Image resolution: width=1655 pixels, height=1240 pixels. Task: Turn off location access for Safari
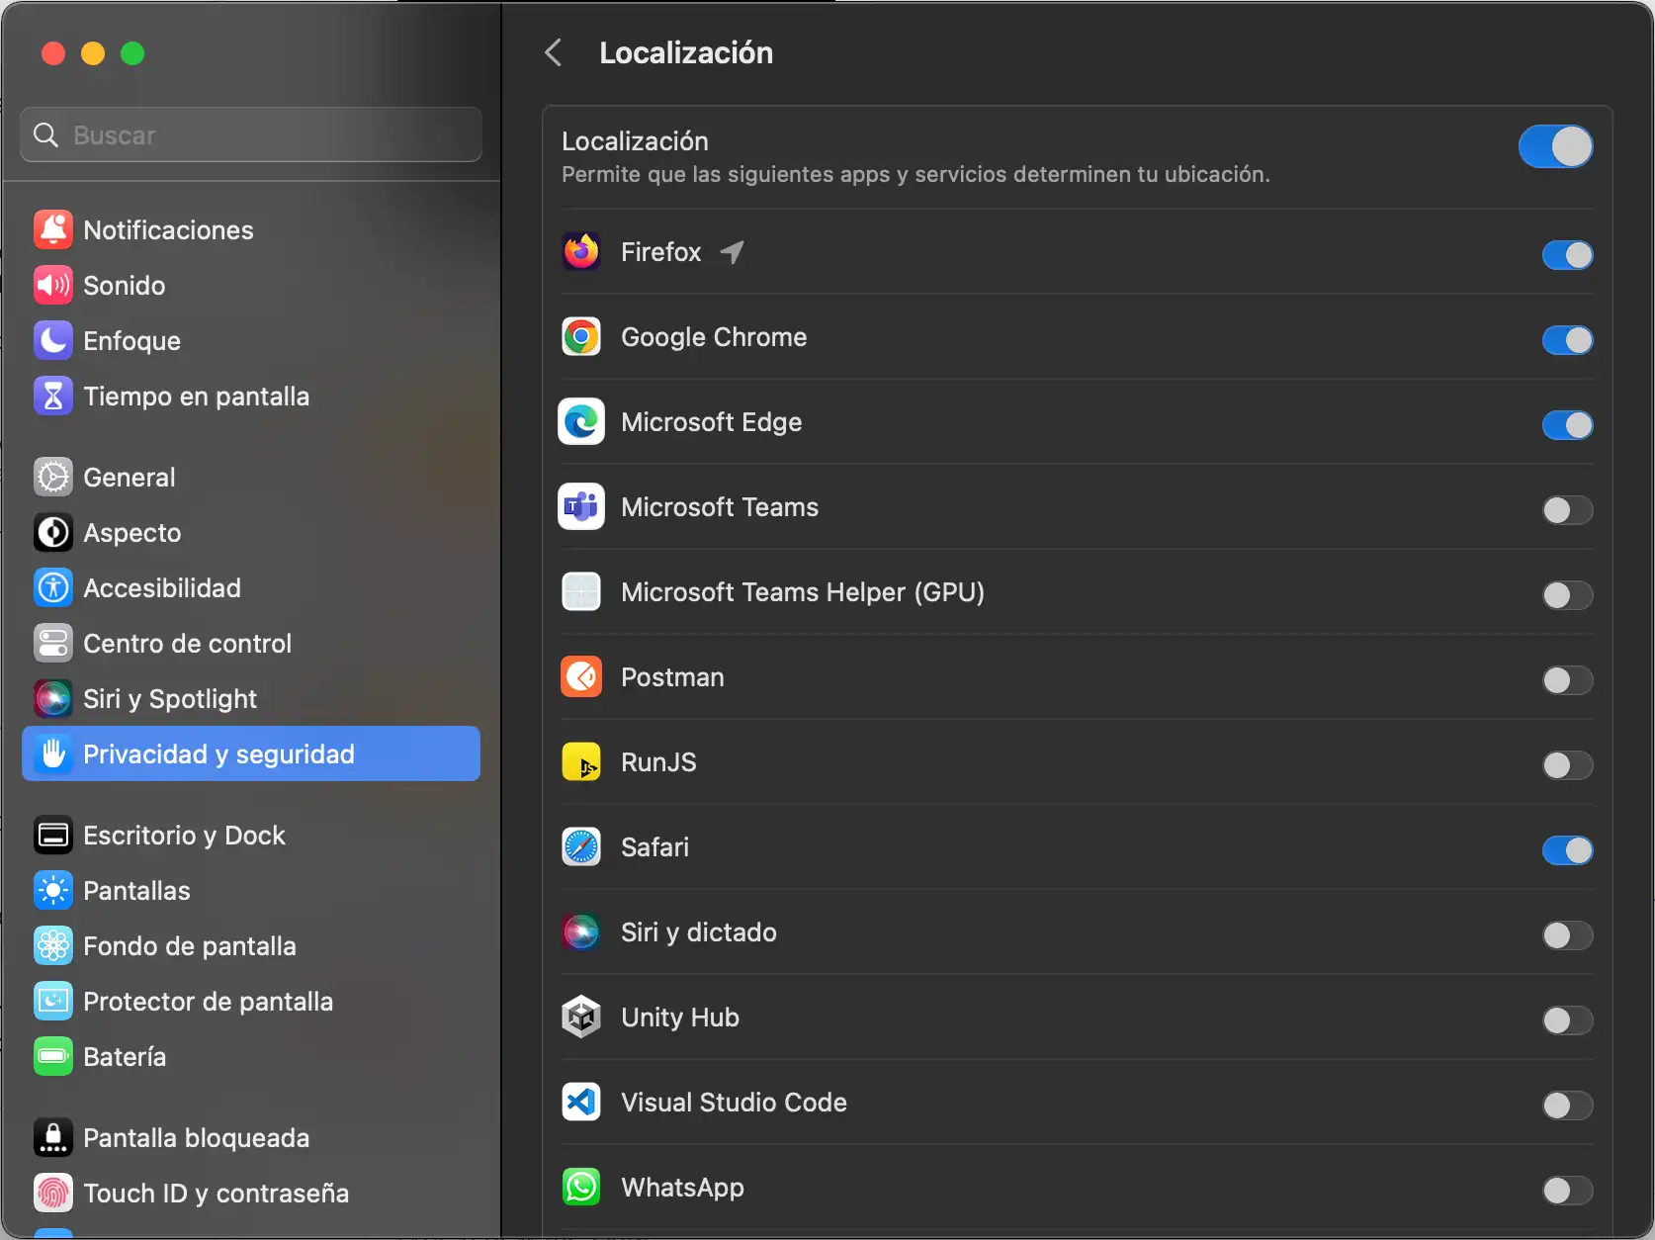(x=1567, y=850)
